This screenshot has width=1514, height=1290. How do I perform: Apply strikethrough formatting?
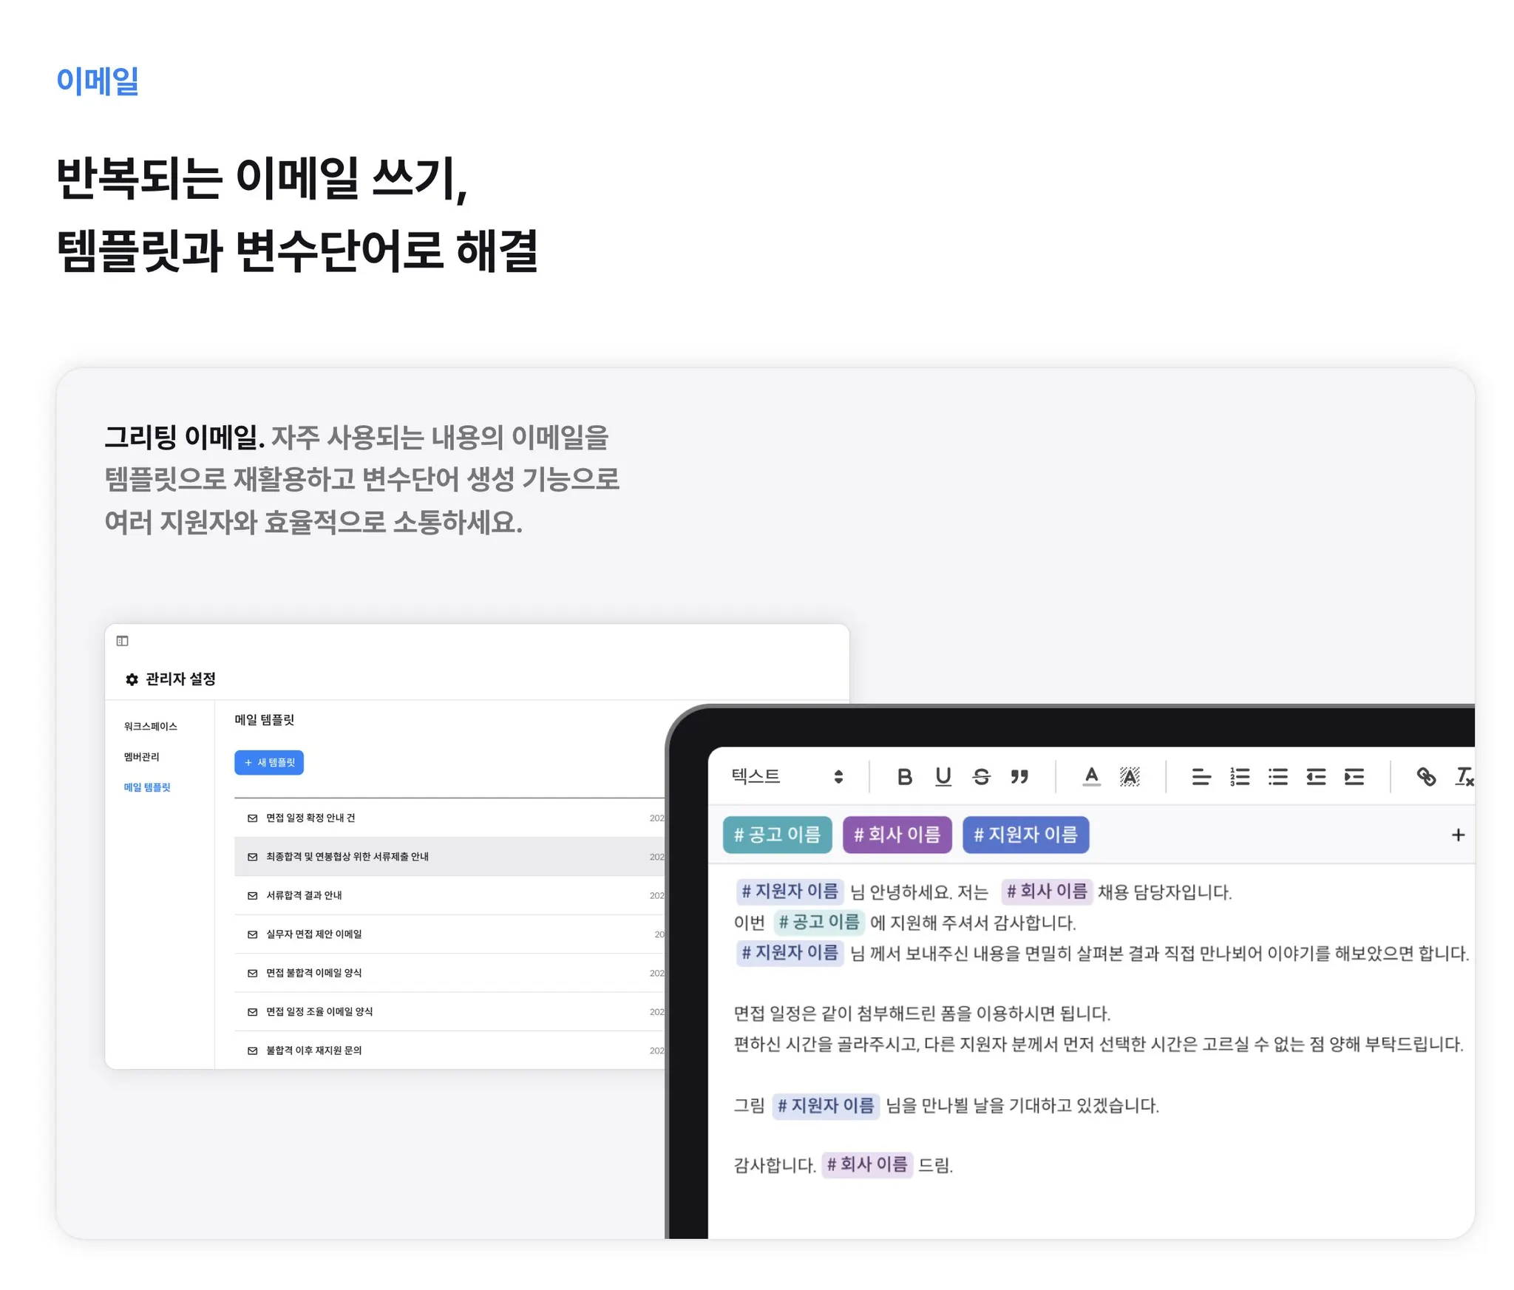tap(980, 776)
